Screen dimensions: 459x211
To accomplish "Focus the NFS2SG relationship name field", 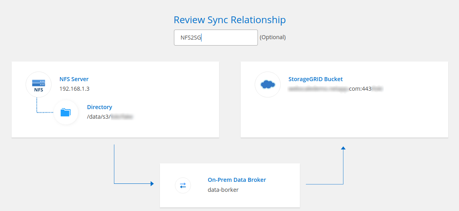I will (x=216, y=38).
